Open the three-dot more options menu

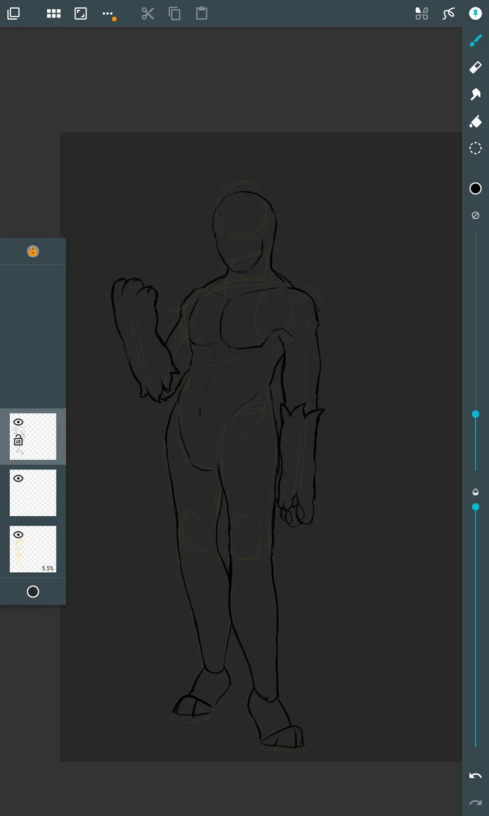108,14
